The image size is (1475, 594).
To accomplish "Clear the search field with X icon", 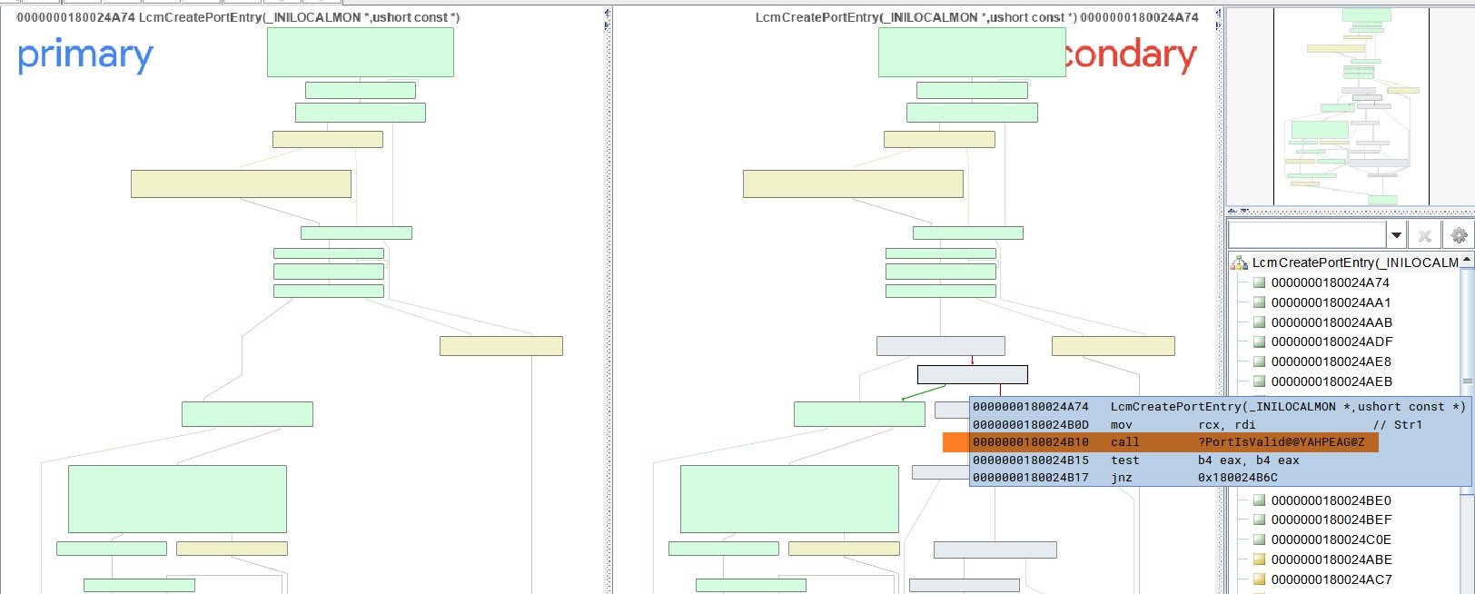I will [1425, 235].
